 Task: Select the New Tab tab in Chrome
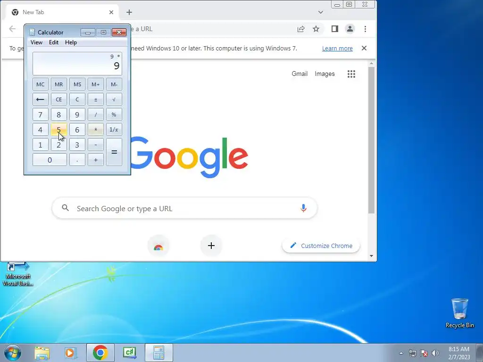(x=62, y=12)
